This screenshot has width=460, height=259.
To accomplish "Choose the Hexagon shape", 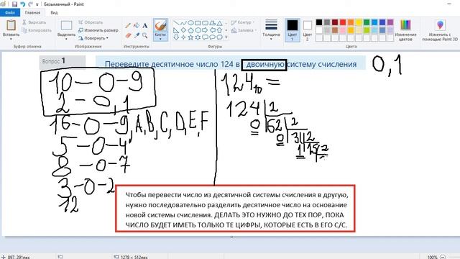I will (x=198, y=30).
